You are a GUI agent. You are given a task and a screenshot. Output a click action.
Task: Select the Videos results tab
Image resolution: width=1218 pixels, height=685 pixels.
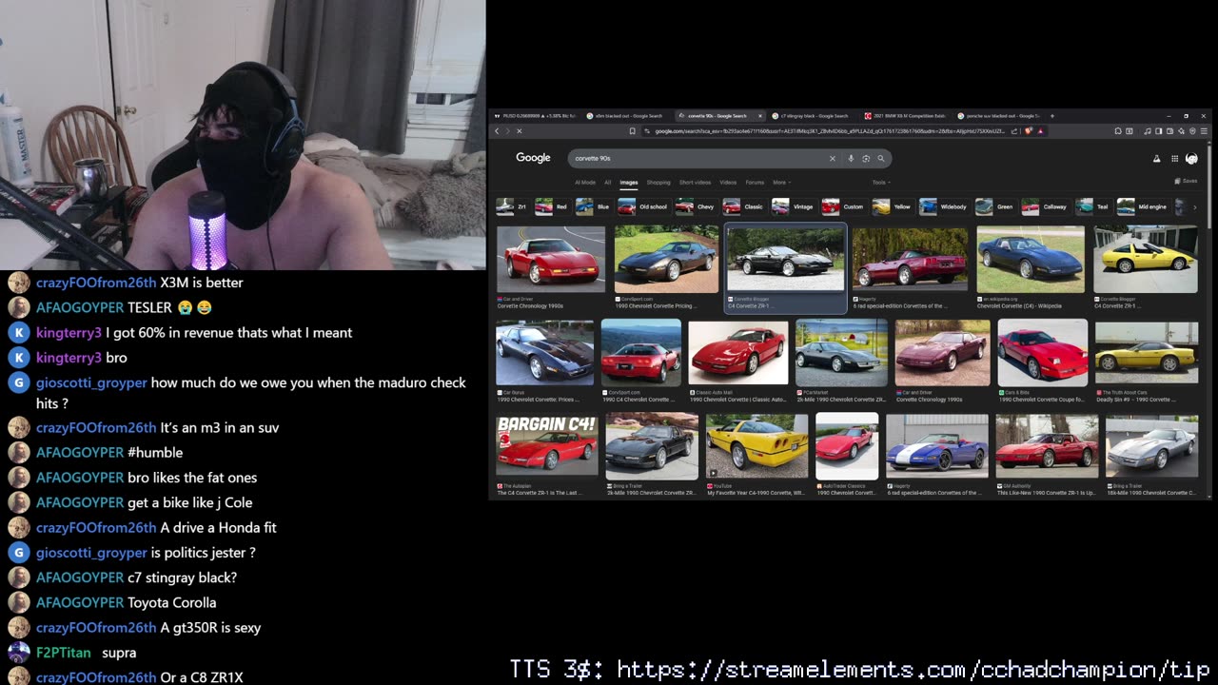click(x=728, y=182)
